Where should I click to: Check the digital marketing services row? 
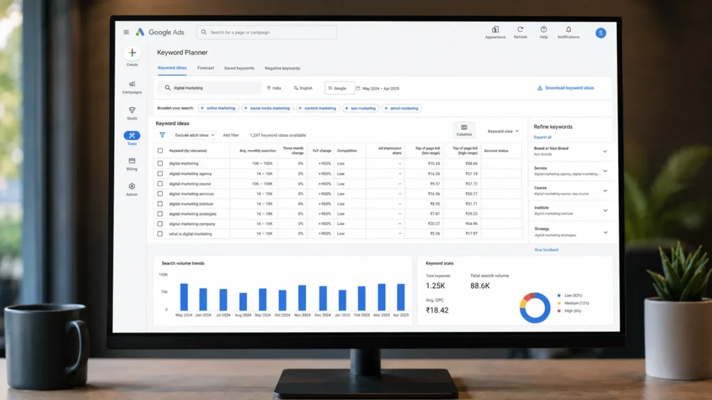[161, 194]
